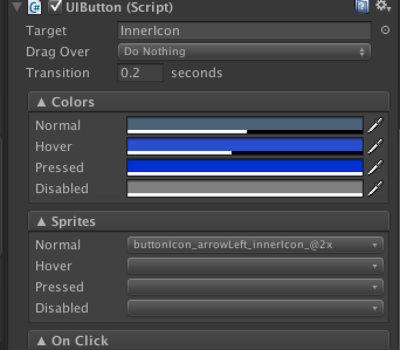
Task: Click the Normal color eyedropper icon
Action: [375, 125]
